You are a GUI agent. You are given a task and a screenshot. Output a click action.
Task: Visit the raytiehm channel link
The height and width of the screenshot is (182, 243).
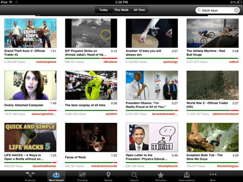111,114
